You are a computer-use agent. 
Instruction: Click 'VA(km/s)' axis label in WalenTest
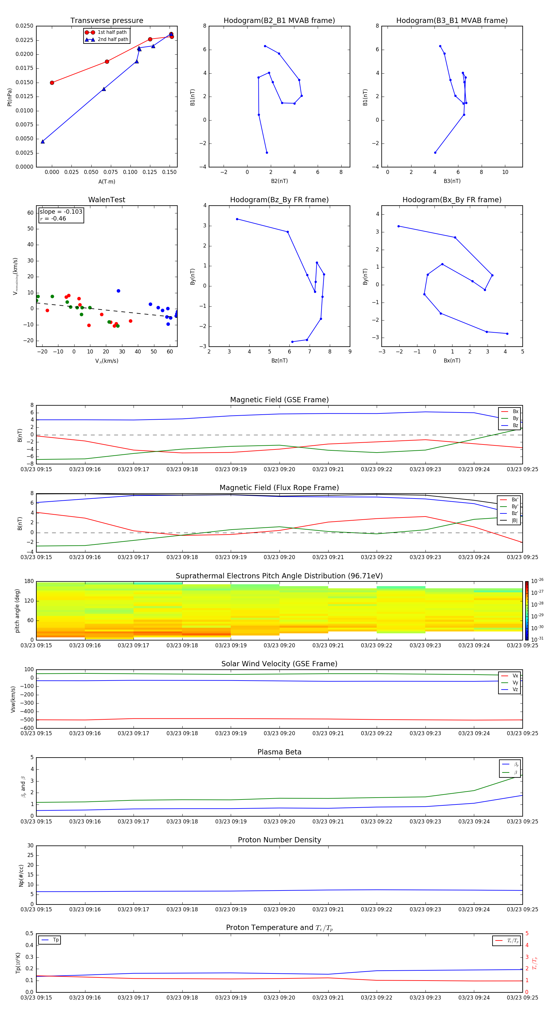pyautogui.click(x=107, y=361)
